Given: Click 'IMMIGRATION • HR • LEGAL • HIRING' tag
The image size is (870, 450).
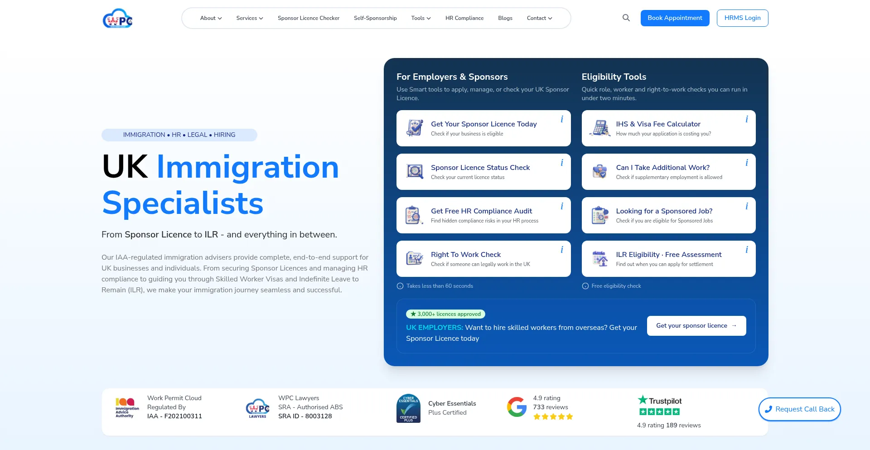Looking at the screenshot, I should click(x=179, y=135).
